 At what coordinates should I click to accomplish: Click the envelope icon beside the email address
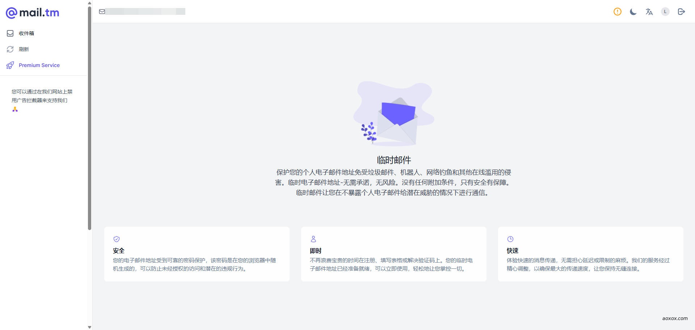pos(102,12)
